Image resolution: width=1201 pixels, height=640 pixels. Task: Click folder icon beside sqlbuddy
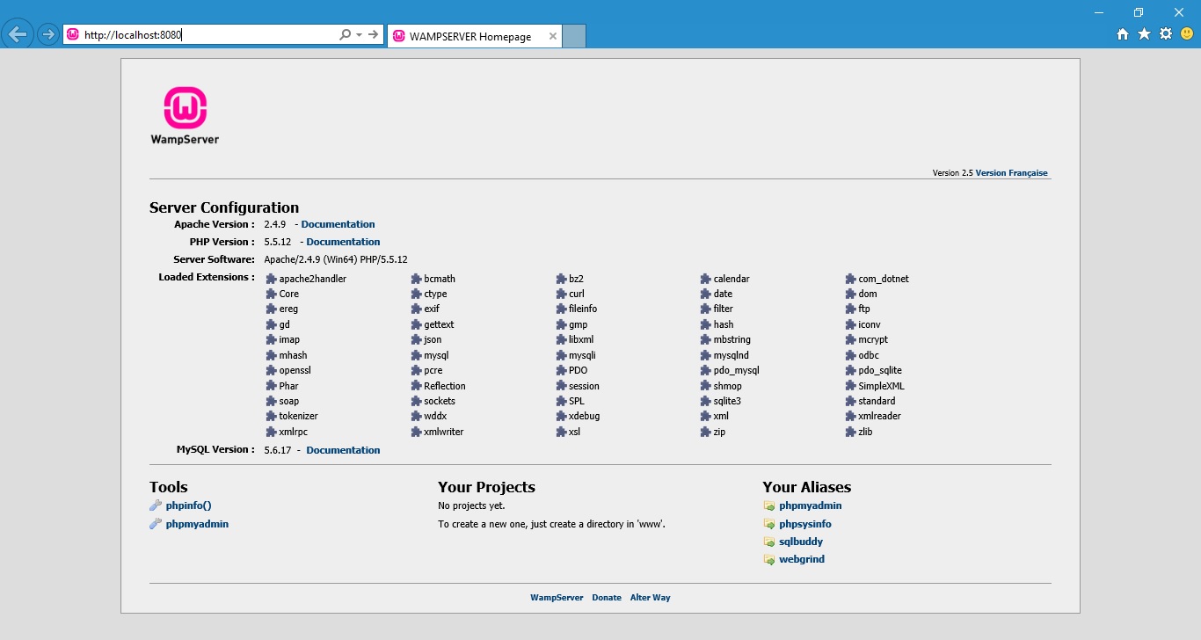point(769,542)
